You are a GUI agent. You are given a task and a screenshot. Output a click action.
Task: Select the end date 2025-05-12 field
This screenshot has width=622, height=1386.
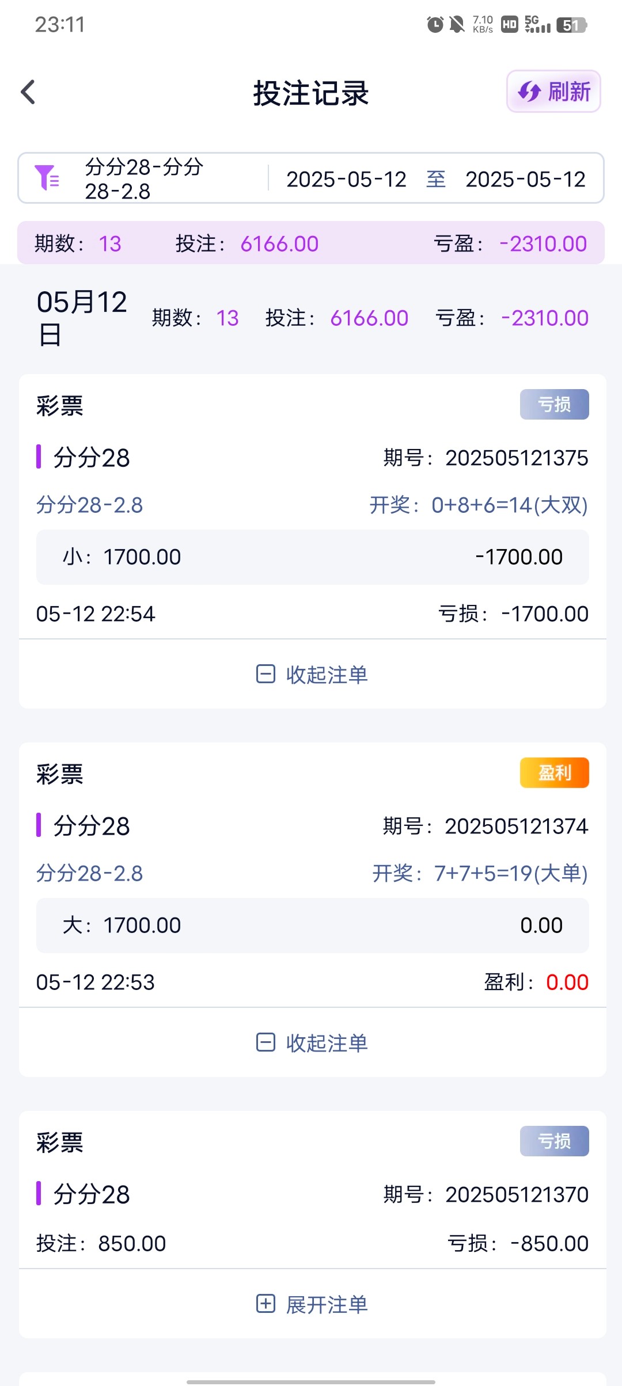tap(525, 180)
